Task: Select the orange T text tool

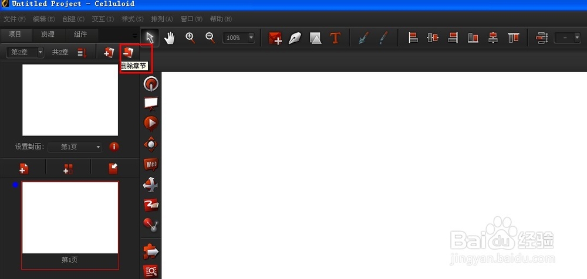Action: 335,38
